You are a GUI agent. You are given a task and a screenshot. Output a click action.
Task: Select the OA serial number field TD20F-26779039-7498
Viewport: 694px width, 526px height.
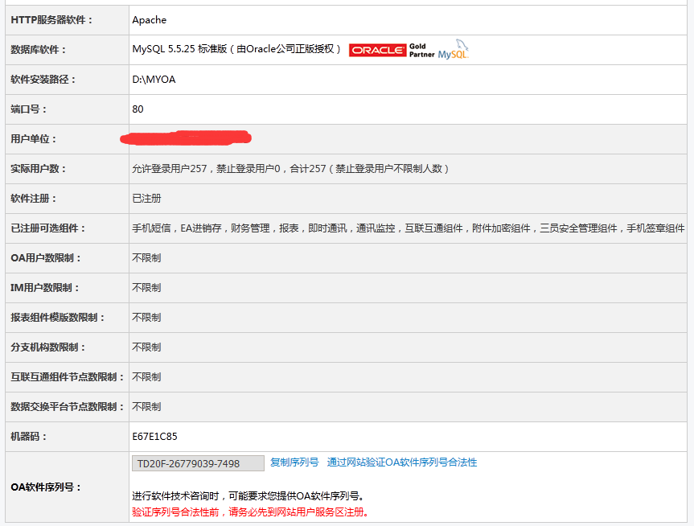(198, 463)
